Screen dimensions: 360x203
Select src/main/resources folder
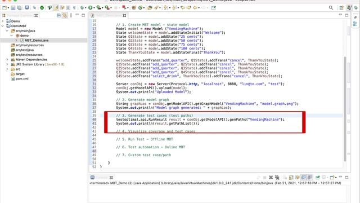coord(30,45)
